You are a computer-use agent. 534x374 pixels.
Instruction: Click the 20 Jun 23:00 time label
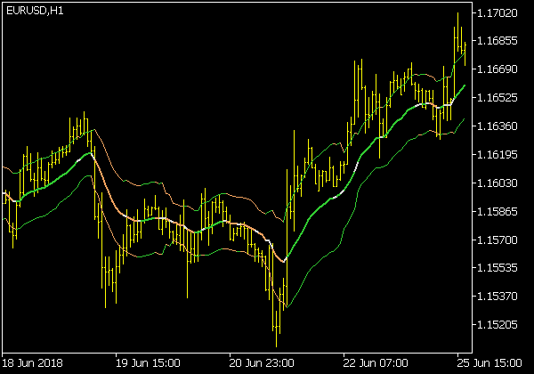pyautogui.click(x=262, y=363)
